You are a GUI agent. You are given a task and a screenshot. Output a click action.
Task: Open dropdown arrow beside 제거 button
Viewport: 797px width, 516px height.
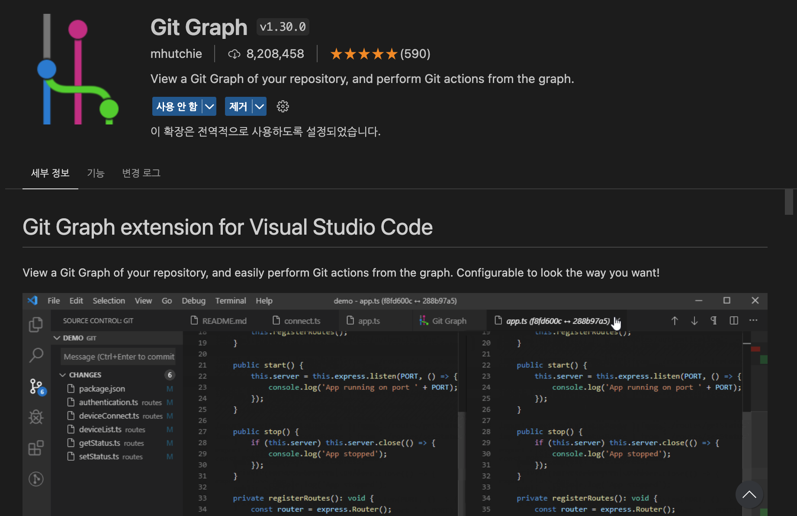tap(259, 106)
